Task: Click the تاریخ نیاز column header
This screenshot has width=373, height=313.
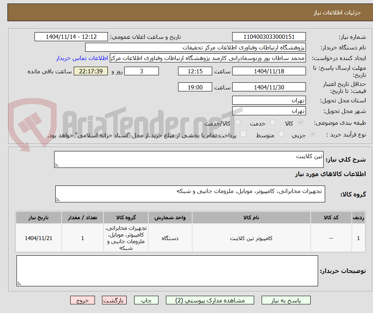Action: point(38,218)
